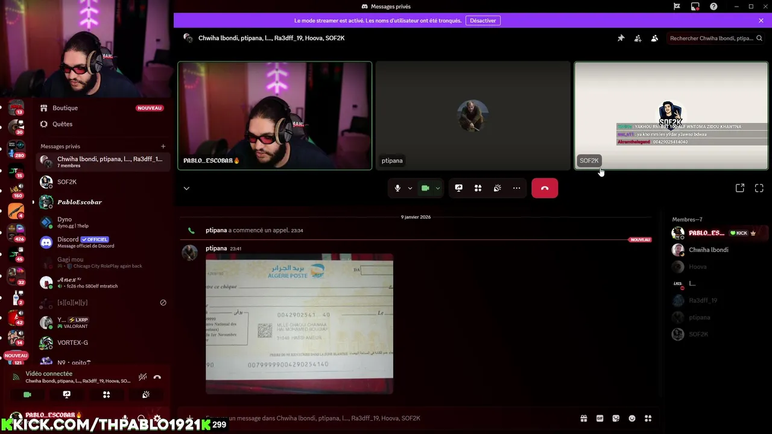Open the emoji picker
Image resolution: width=772 pixels, height=434 pixels.
[632, 418]
